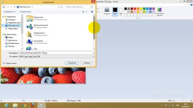
Task: Expand the Музыка library node
Action: (x=4, y=46)
